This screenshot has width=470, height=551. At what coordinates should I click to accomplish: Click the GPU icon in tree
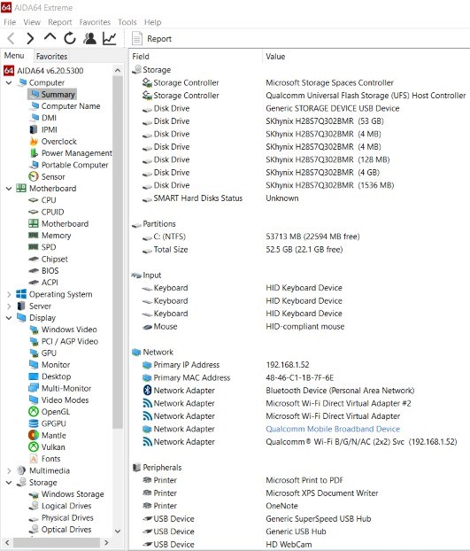click(34, 353)
